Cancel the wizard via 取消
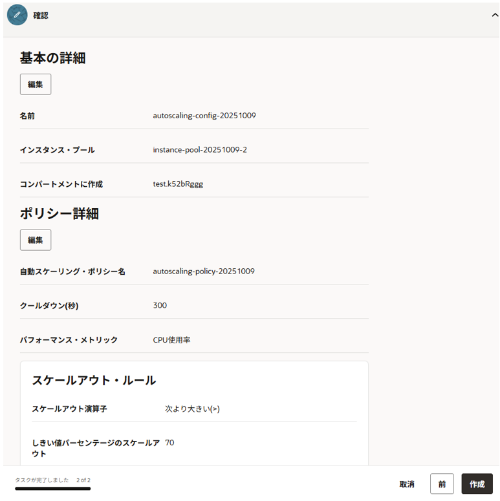 [407, 484]
